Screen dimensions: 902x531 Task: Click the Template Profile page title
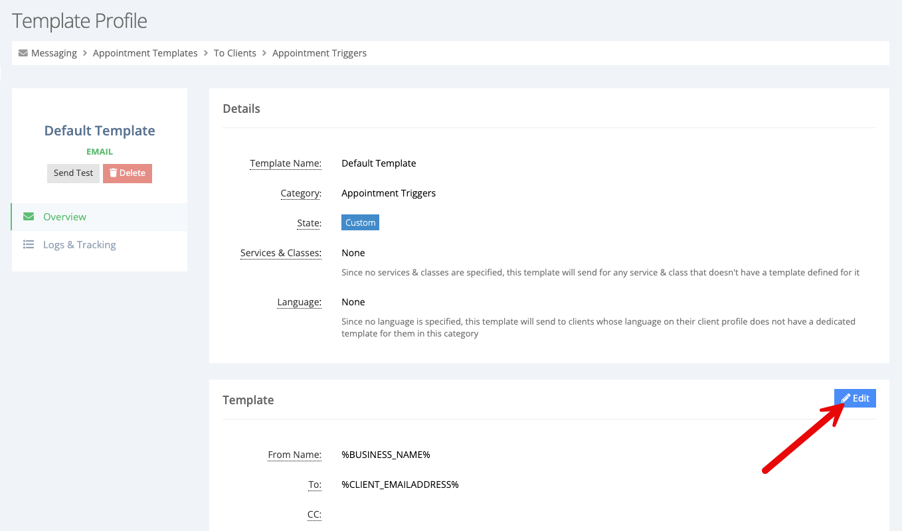(x=80, y=21)
